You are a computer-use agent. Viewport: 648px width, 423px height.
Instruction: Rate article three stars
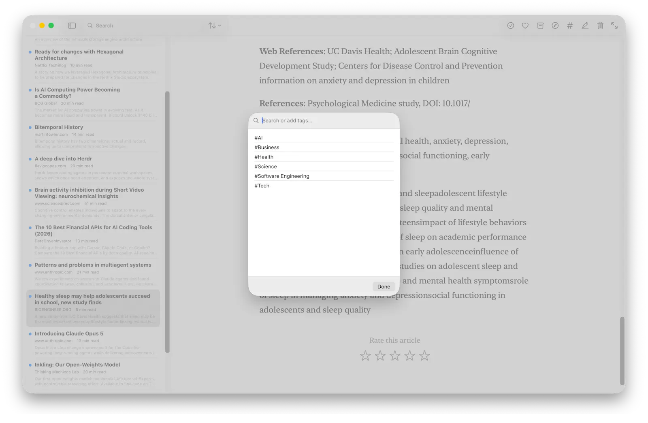tap(395, 356)
